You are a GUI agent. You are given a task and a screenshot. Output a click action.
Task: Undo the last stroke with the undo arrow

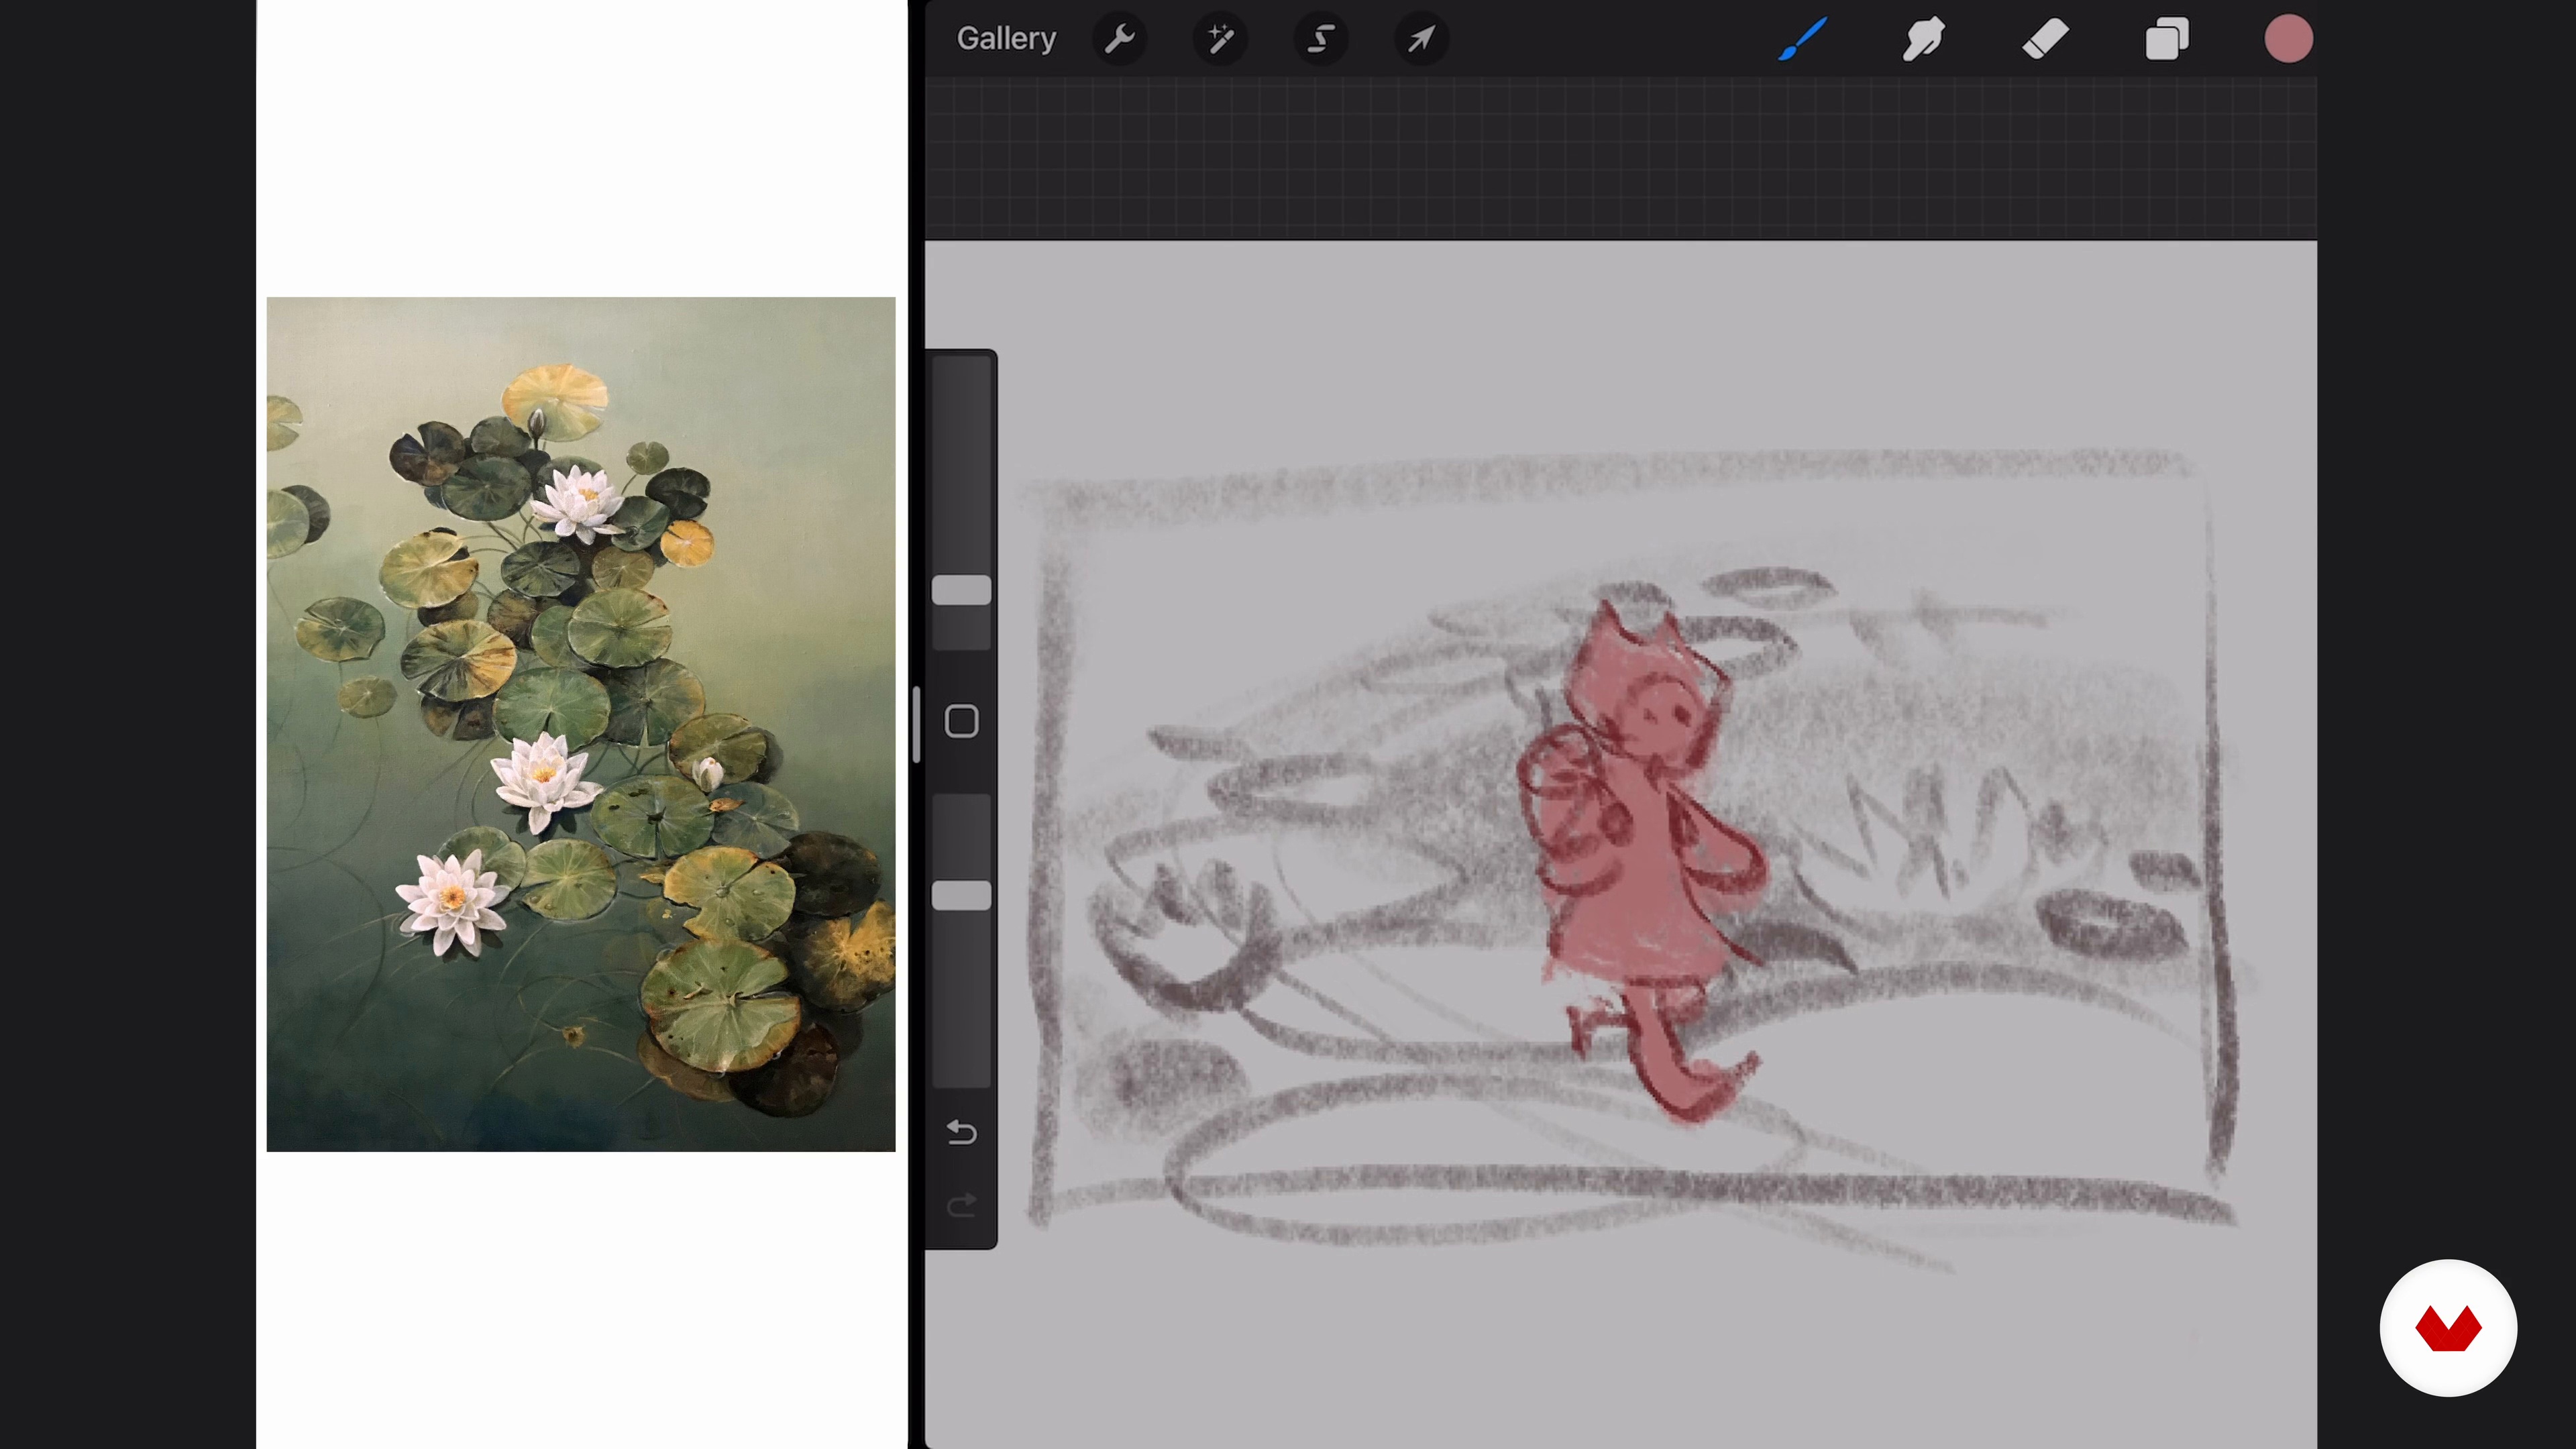tap(962, 1132)
